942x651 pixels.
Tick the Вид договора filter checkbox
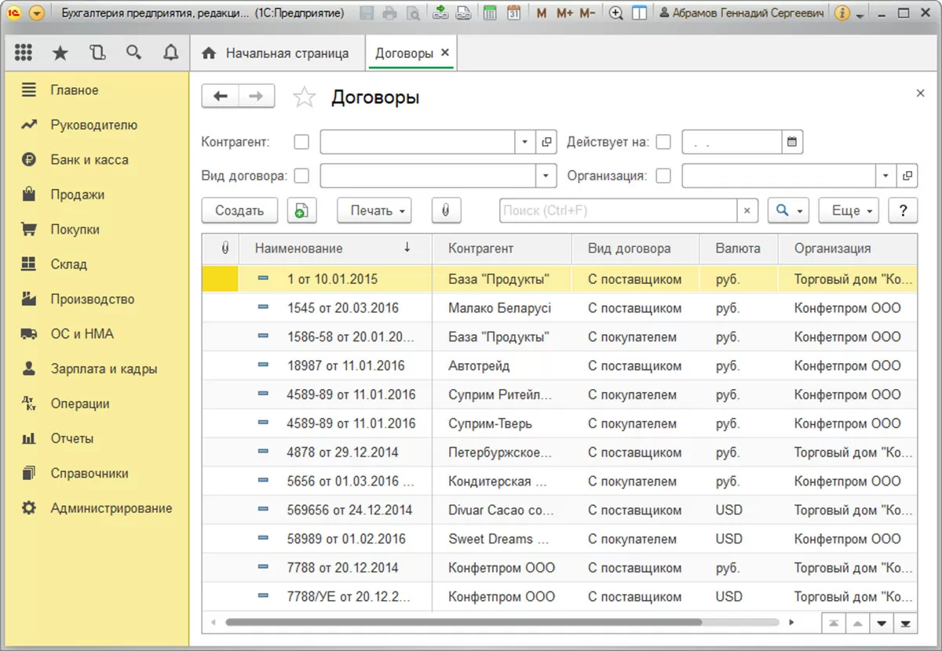pos(301,176)
